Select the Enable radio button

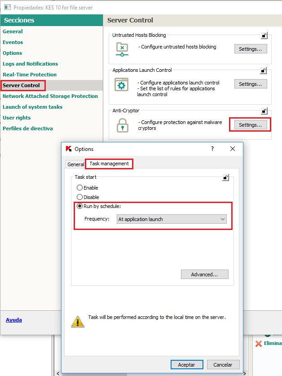click(x=79, y=187)
